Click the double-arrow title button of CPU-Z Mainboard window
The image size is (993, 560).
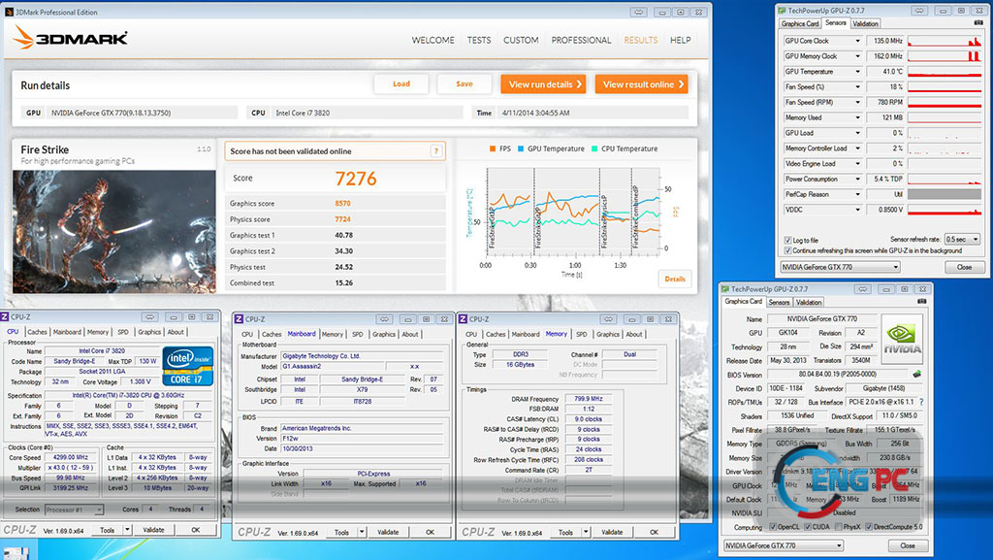point(384,318)
